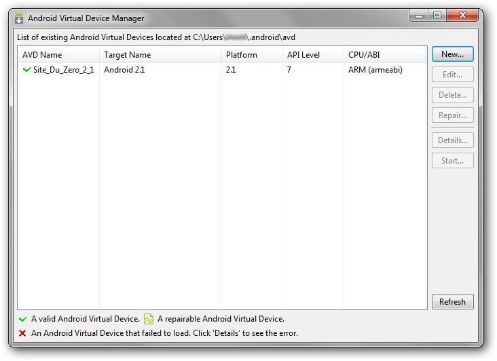Open the Details... button
Viewport: 497px width, 361px height.
pos(452,140)
